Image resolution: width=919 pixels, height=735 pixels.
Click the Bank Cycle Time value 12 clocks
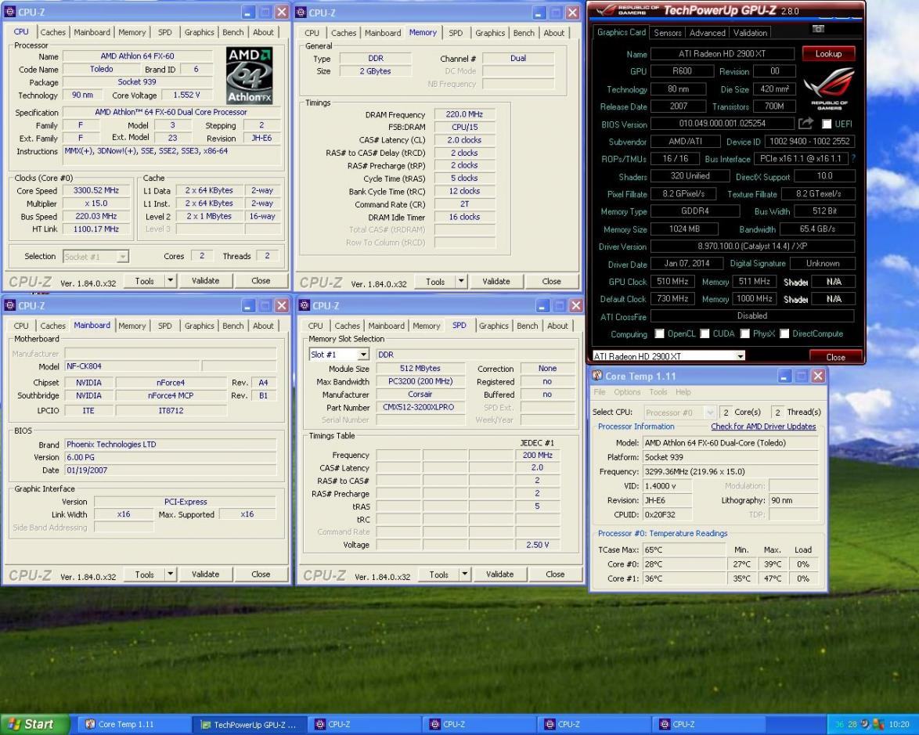point(464,192)
